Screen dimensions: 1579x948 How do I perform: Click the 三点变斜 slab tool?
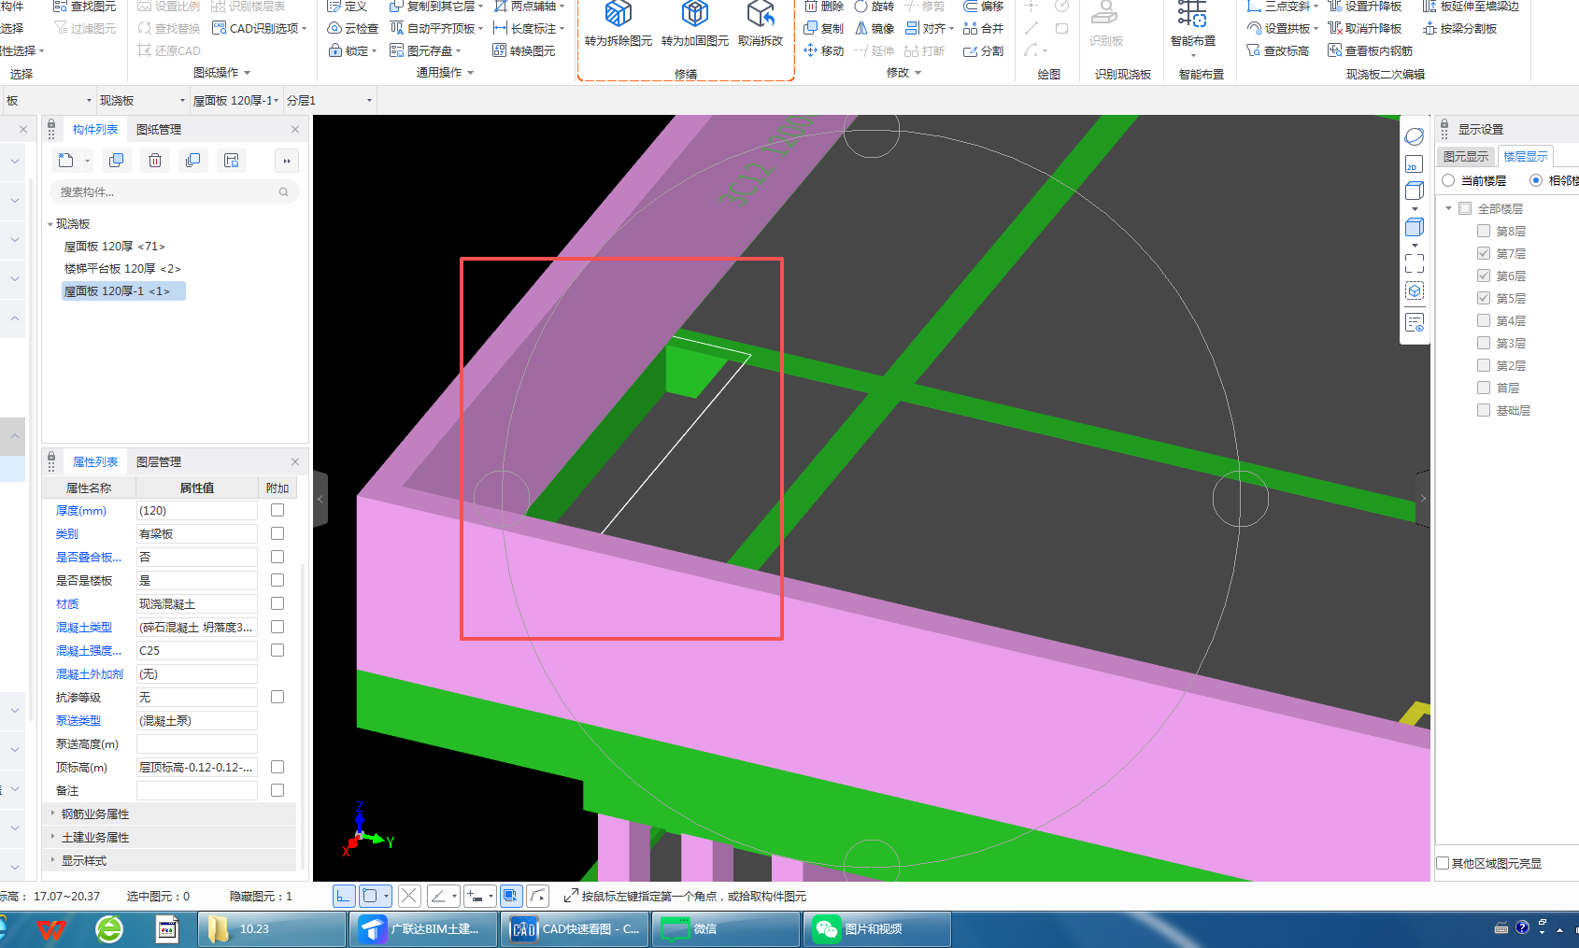coord(1282,7)
